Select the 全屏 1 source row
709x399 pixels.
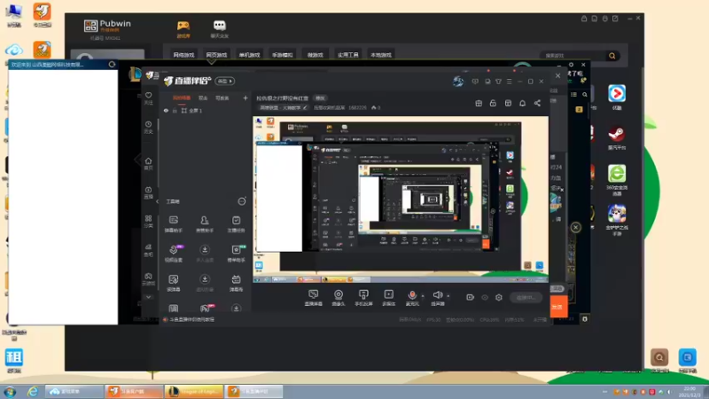coord(205,111)
